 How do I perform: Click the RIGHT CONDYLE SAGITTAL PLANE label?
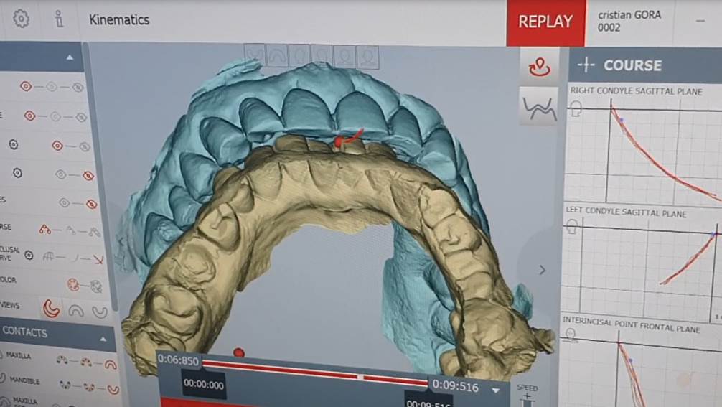[x=637, y=90]
